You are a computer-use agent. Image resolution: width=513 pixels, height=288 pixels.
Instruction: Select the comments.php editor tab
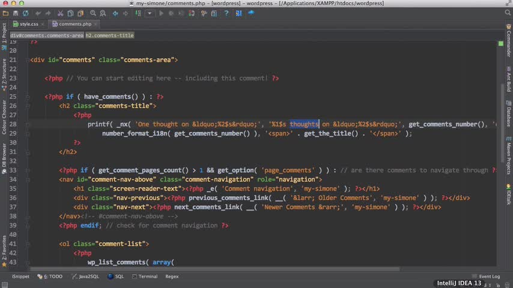point(75,24)
